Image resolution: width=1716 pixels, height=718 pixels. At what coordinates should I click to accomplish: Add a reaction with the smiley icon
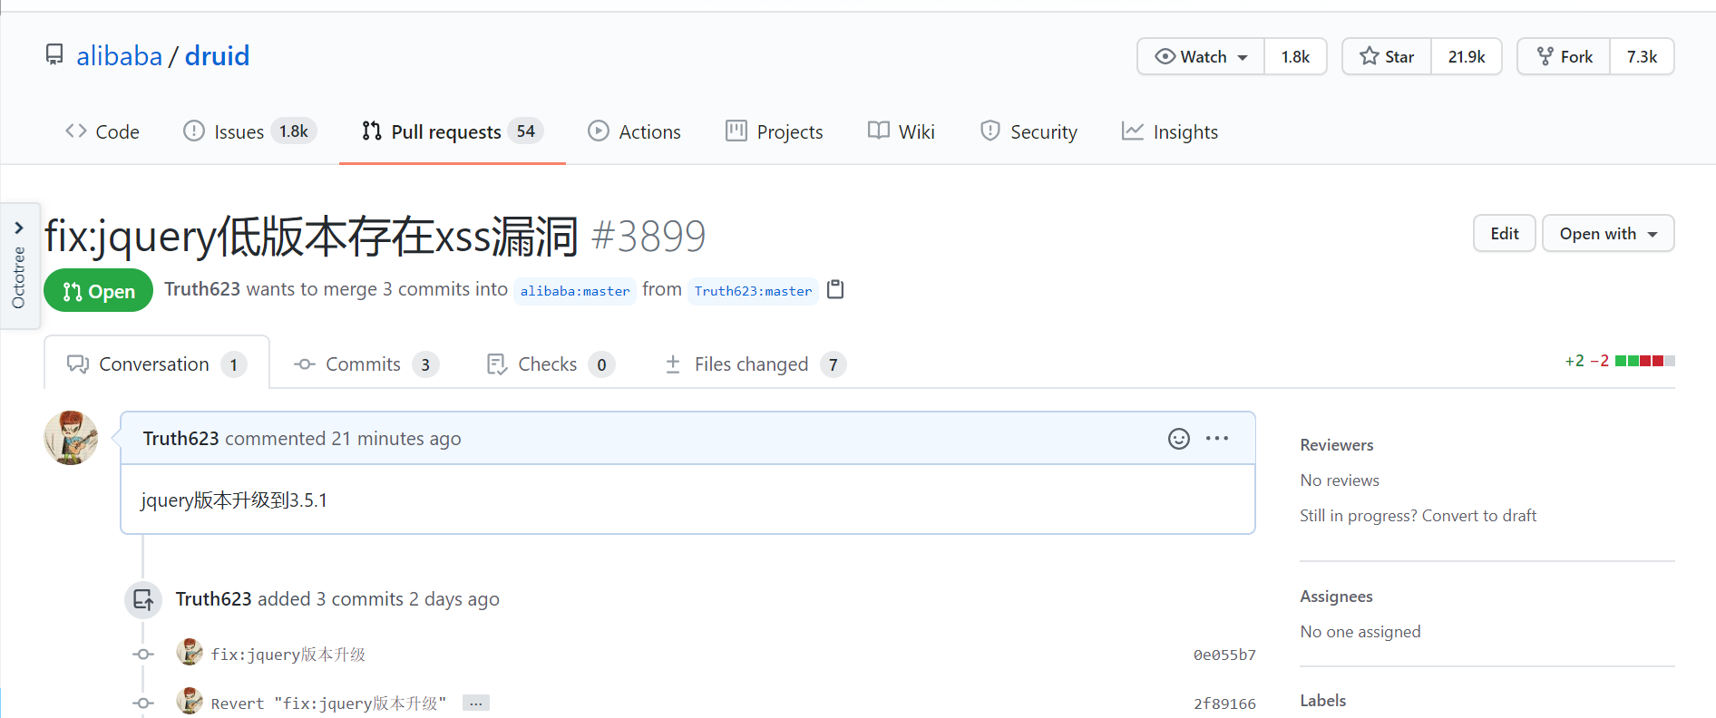[x=1178, y=439]
